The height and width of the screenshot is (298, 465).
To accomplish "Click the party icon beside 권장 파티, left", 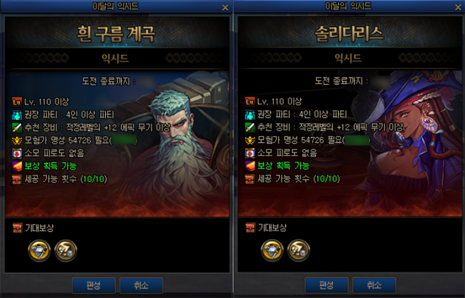I will tap(17, 115).
